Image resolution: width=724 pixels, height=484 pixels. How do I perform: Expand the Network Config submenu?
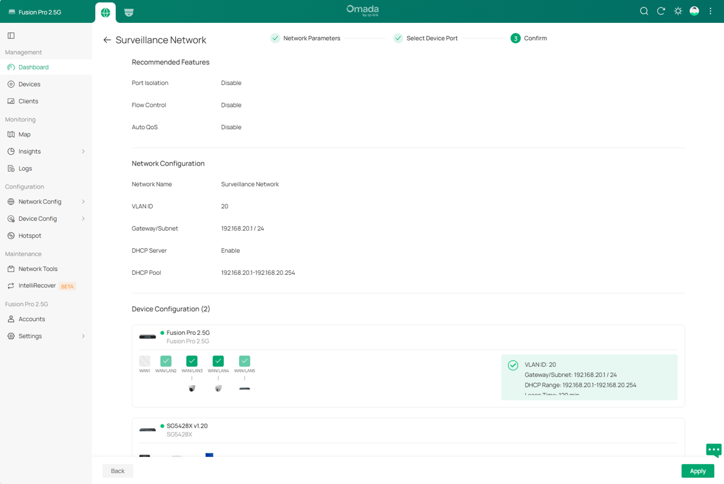tap(83, 202)
